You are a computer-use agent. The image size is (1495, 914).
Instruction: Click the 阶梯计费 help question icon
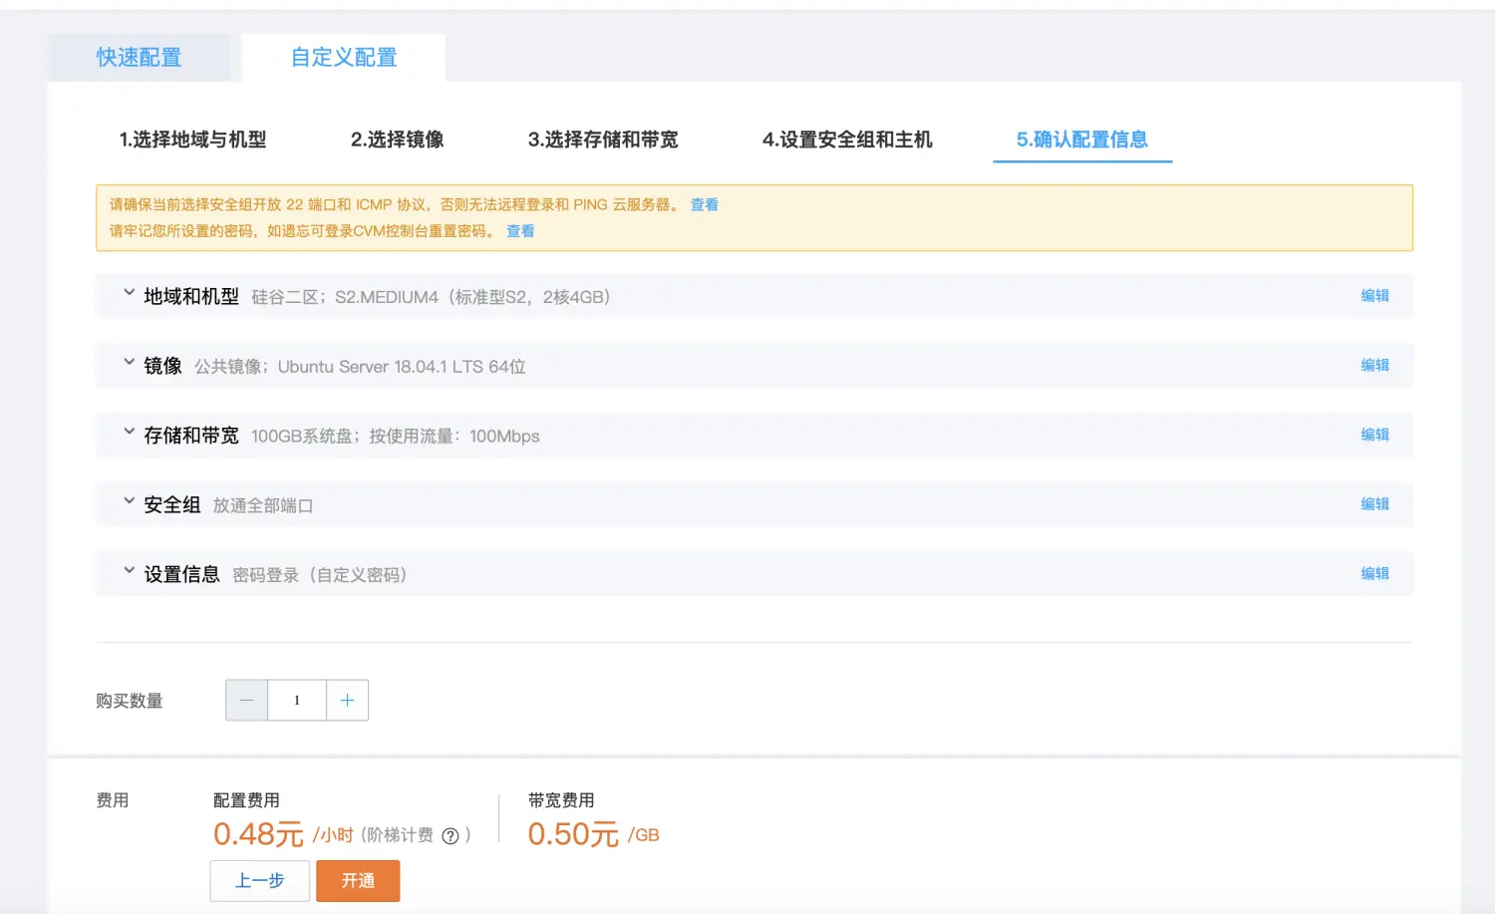450,836
